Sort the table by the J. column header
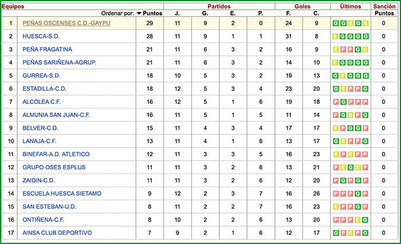Screen dimensions: 401x244 click(x=177, y=13)
